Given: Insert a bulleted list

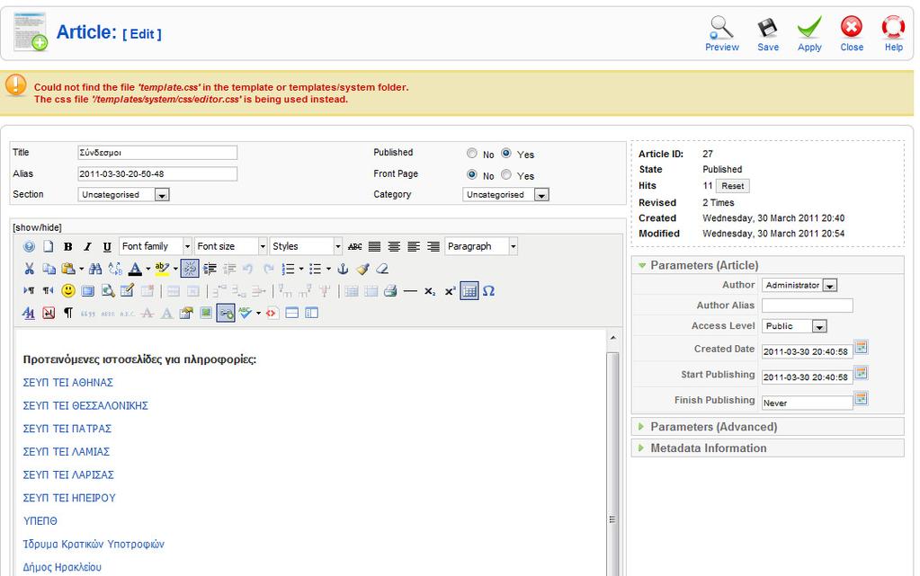Looking at the screenshot, I should [315, 269].
